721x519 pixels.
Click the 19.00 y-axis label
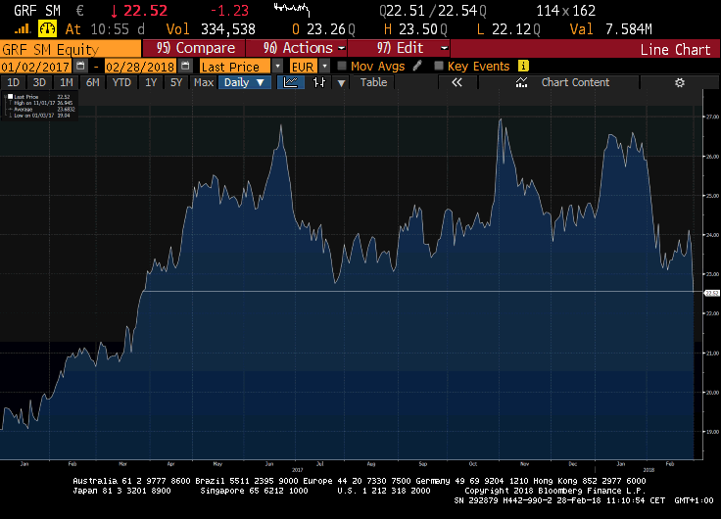point(712,432)
